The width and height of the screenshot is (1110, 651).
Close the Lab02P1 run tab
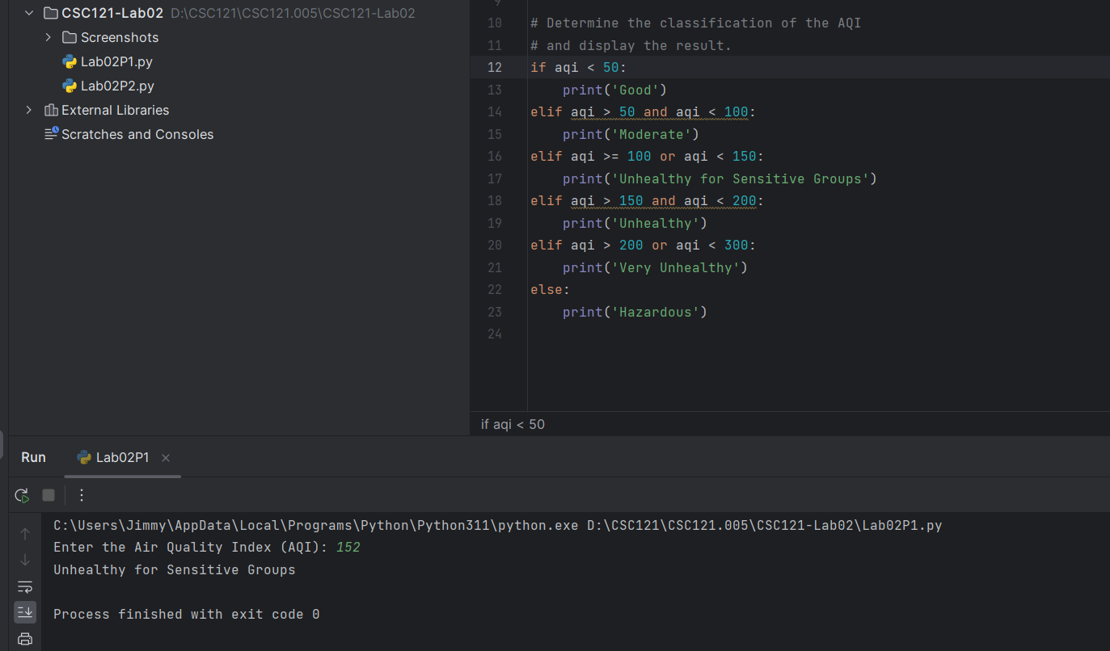tap(166, 457)
